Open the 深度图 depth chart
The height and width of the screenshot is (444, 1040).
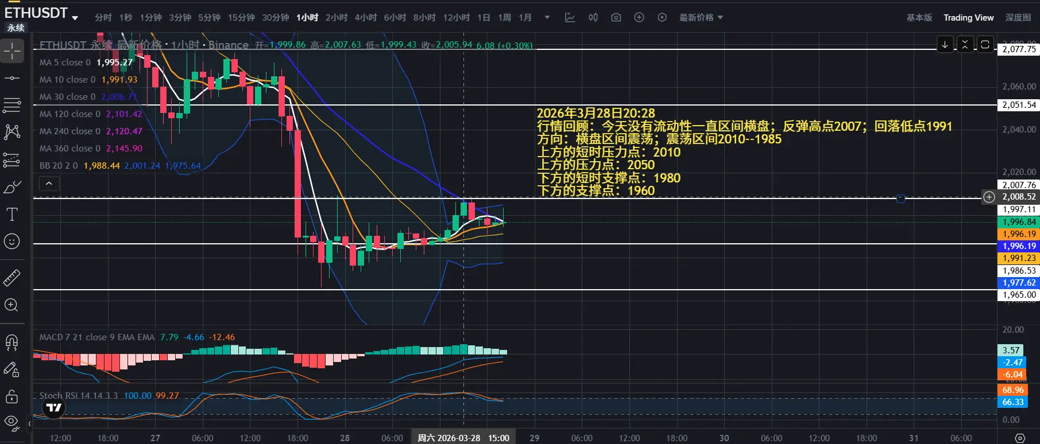[x=1018, y=18]
